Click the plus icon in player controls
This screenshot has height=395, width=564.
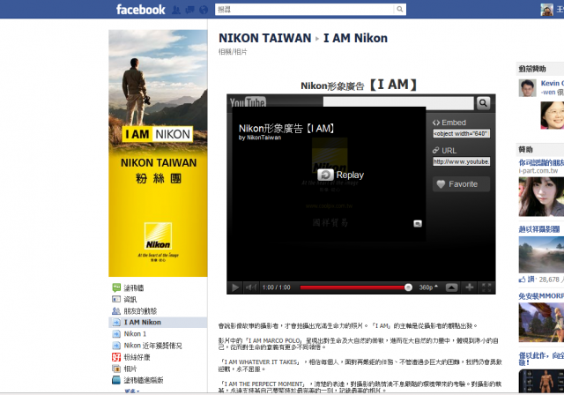tap(469, 287)
